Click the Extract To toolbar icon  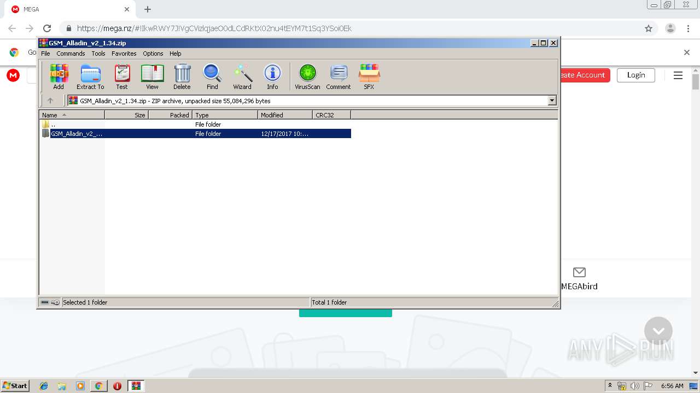coord(90,76)
